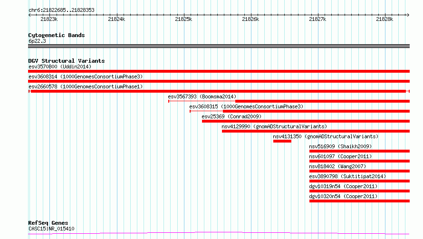Click dgv10319n54 (Cooper2011) variant label
The image size is (423, 239).
(343, 186)
